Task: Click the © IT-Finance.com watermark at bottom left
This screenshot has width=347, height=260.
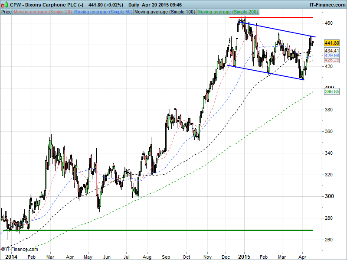Action: tap(20, 249)
